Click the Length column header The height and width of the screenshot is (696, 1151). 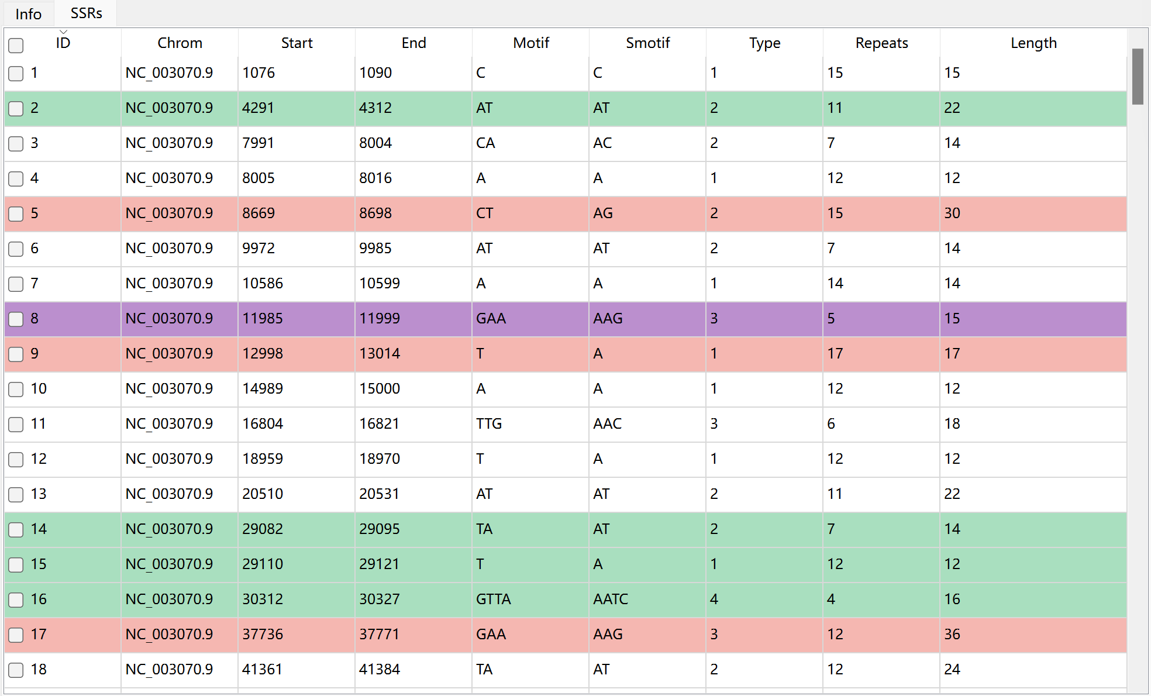click(1033, 43)
